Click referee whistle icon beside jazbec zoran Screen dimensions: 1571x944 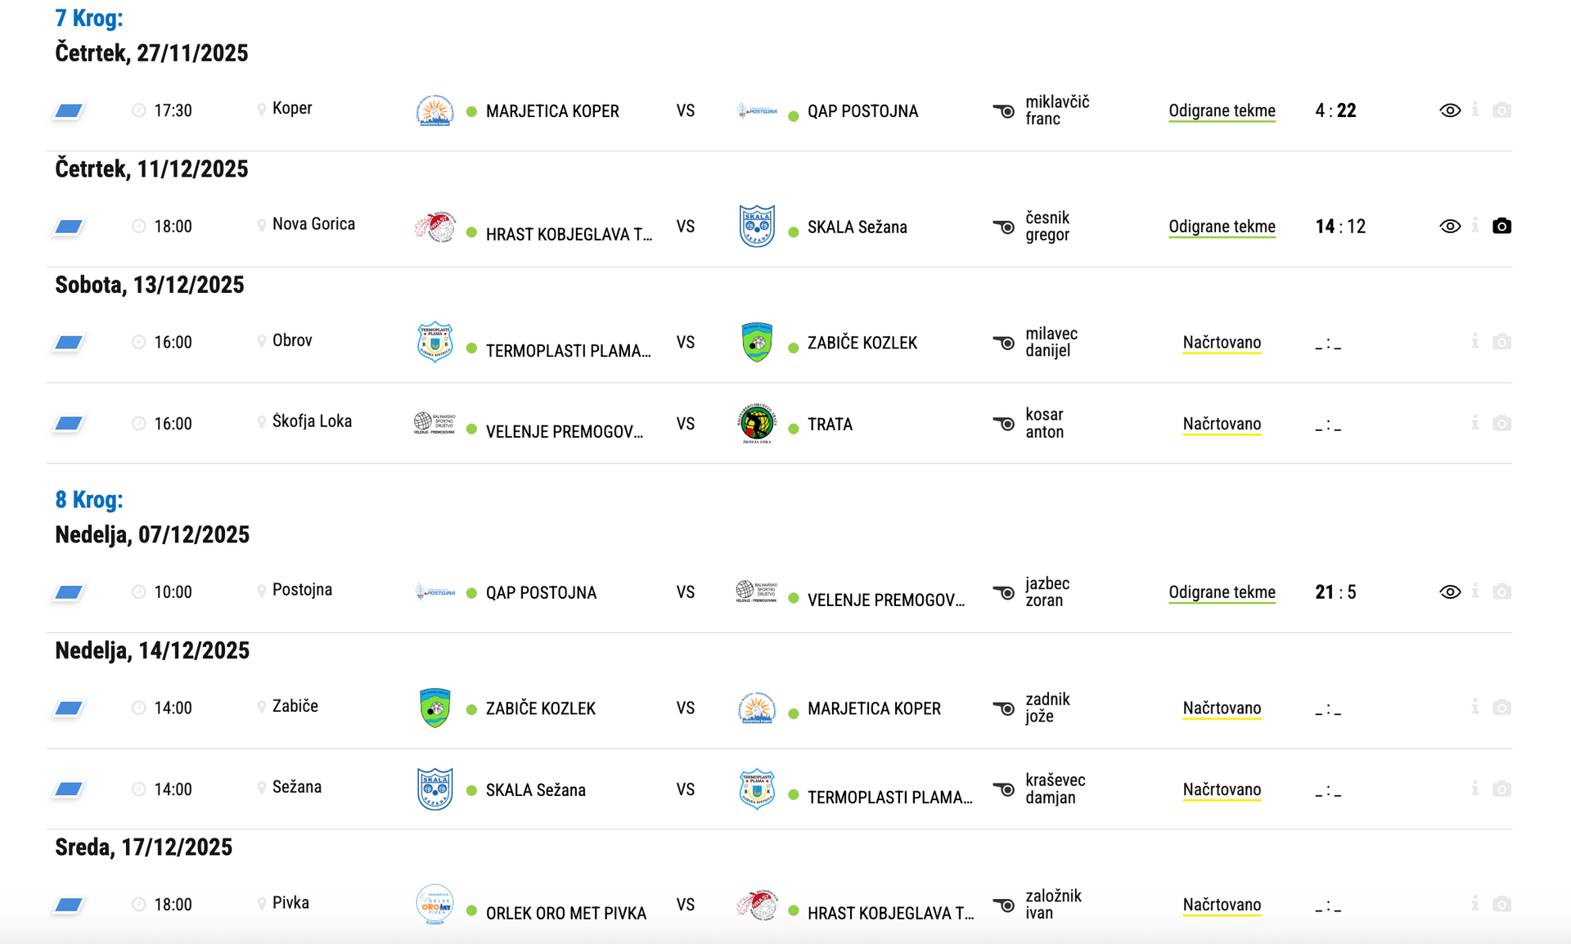tap(1003, 592)
